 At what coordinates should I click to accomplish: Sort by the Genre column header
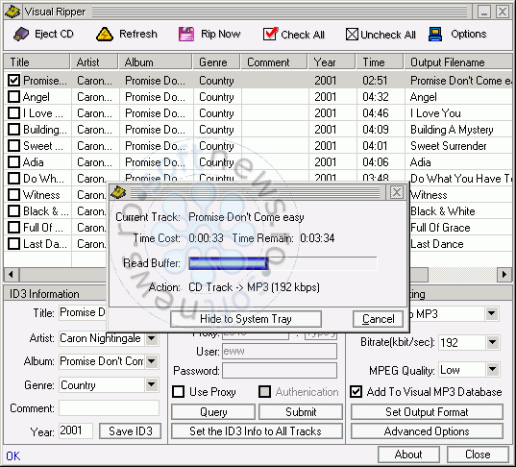pyautogui.click(x=216, y=61)
